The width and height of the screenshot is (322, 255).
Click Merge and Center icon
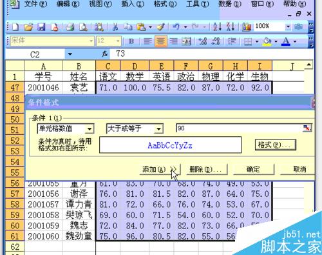point(186,41)
